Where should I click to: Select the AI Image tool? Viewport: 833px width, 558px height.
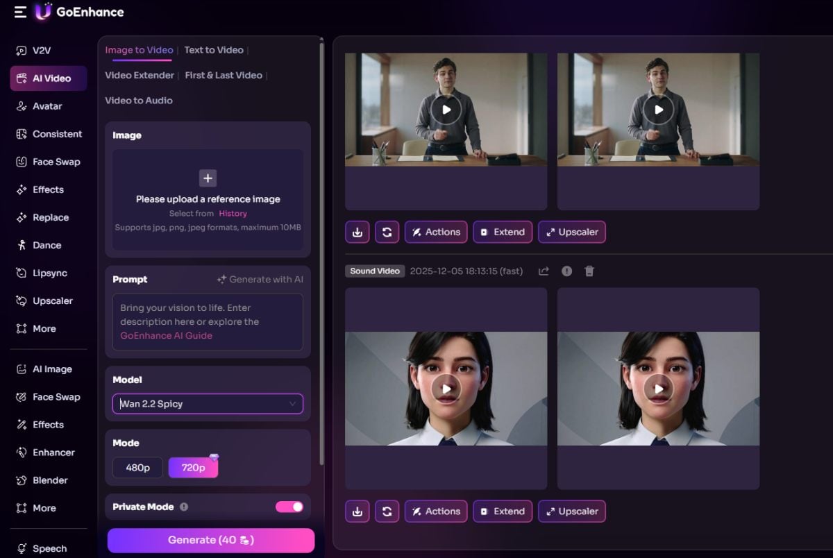[x=43, y=369]
